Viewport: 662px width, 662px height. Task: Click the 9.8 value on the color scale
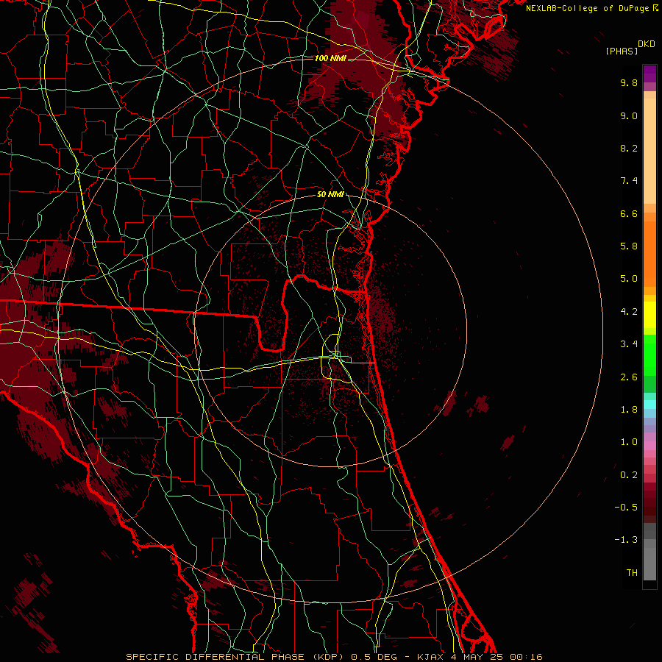click(x=629, y=82)
